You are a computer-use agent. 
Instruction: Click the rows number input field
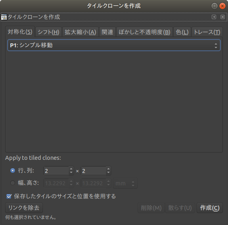56,171
